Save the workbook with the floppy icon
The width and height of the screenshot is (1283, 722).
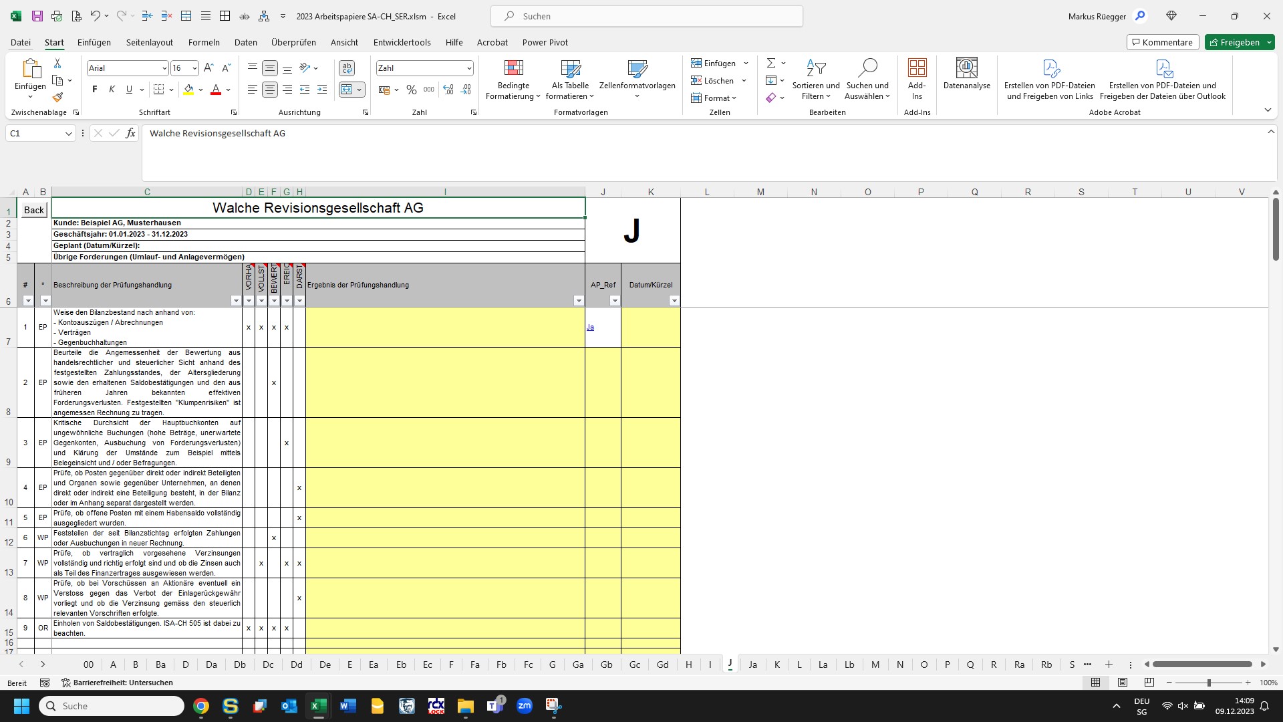click(x=37, y=16)
